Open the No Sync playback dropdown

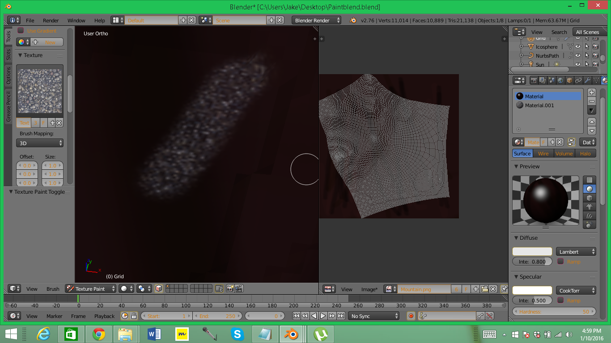coord(374,316)
